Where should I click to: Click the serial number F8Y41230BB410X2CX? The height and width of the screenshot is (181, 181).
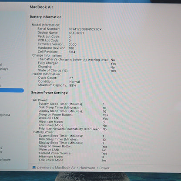pos(85,30)
